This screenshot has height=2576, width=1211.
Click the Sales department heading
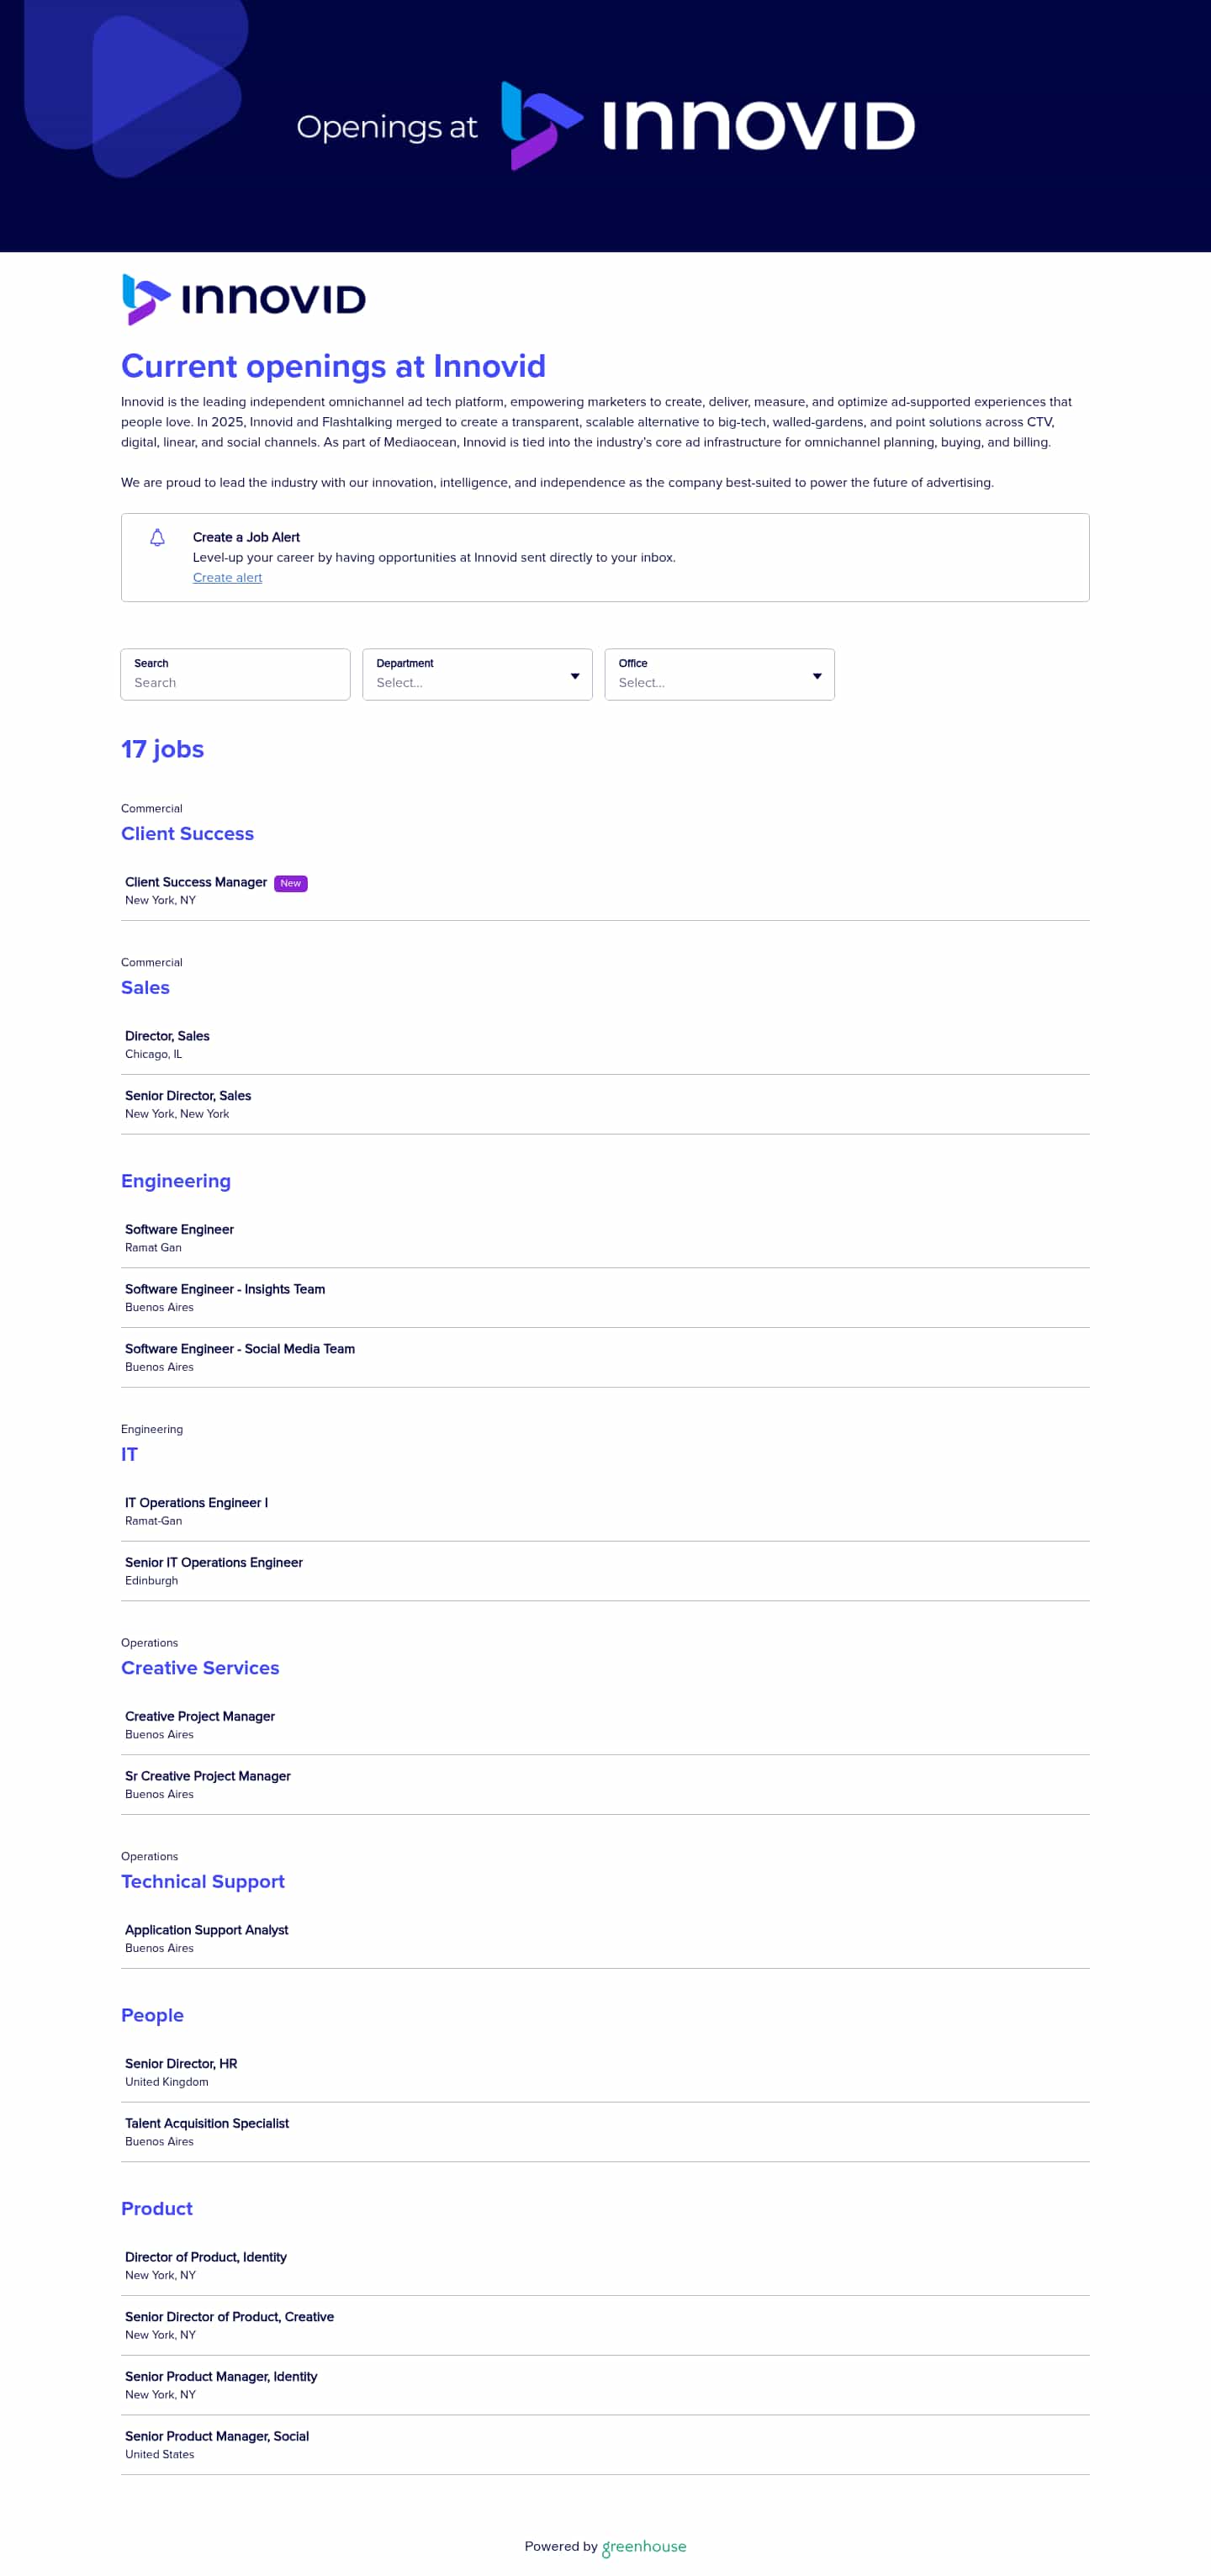tap(145, 988)
